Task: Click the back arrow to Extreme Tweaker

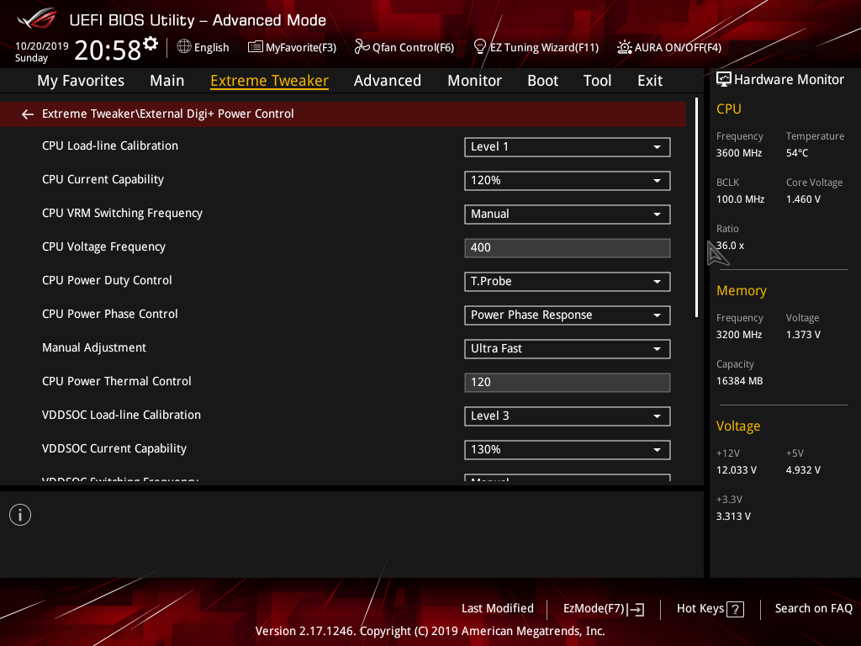Action: coord(28,114)
